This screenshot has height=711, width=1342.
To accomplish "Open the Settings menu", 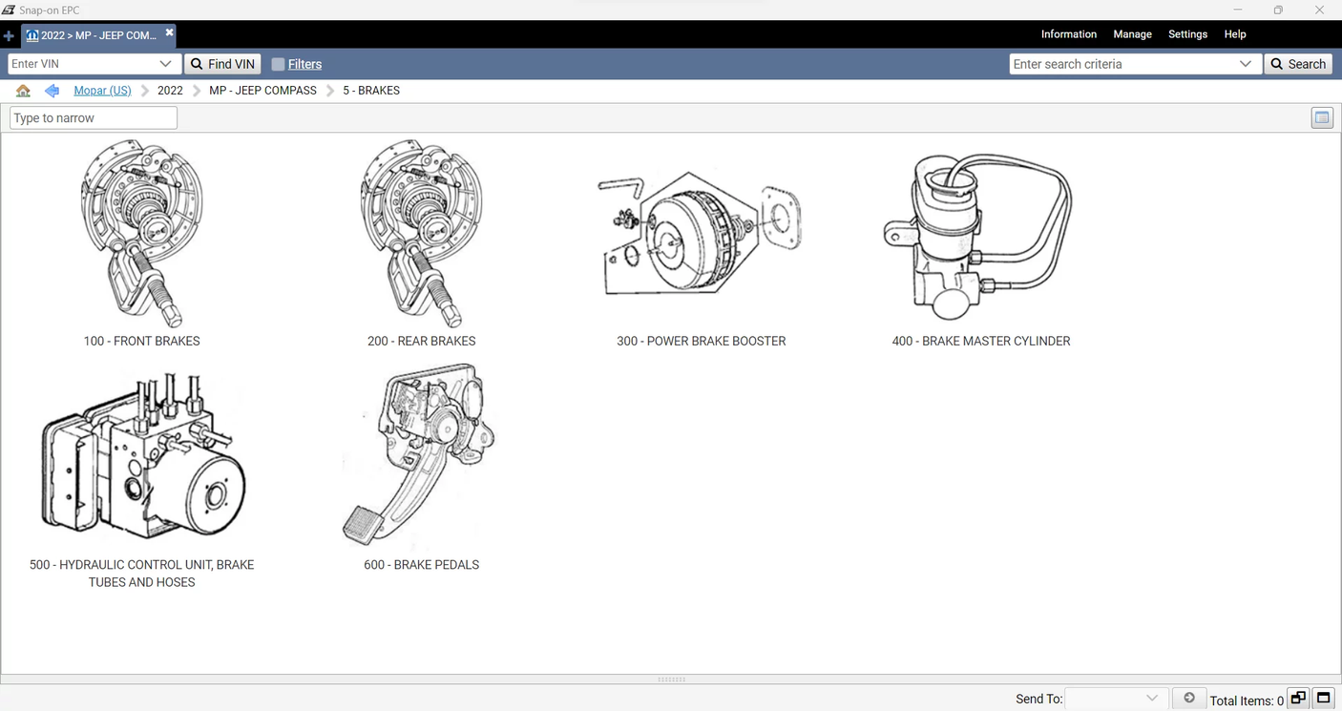I will 1187,34.
